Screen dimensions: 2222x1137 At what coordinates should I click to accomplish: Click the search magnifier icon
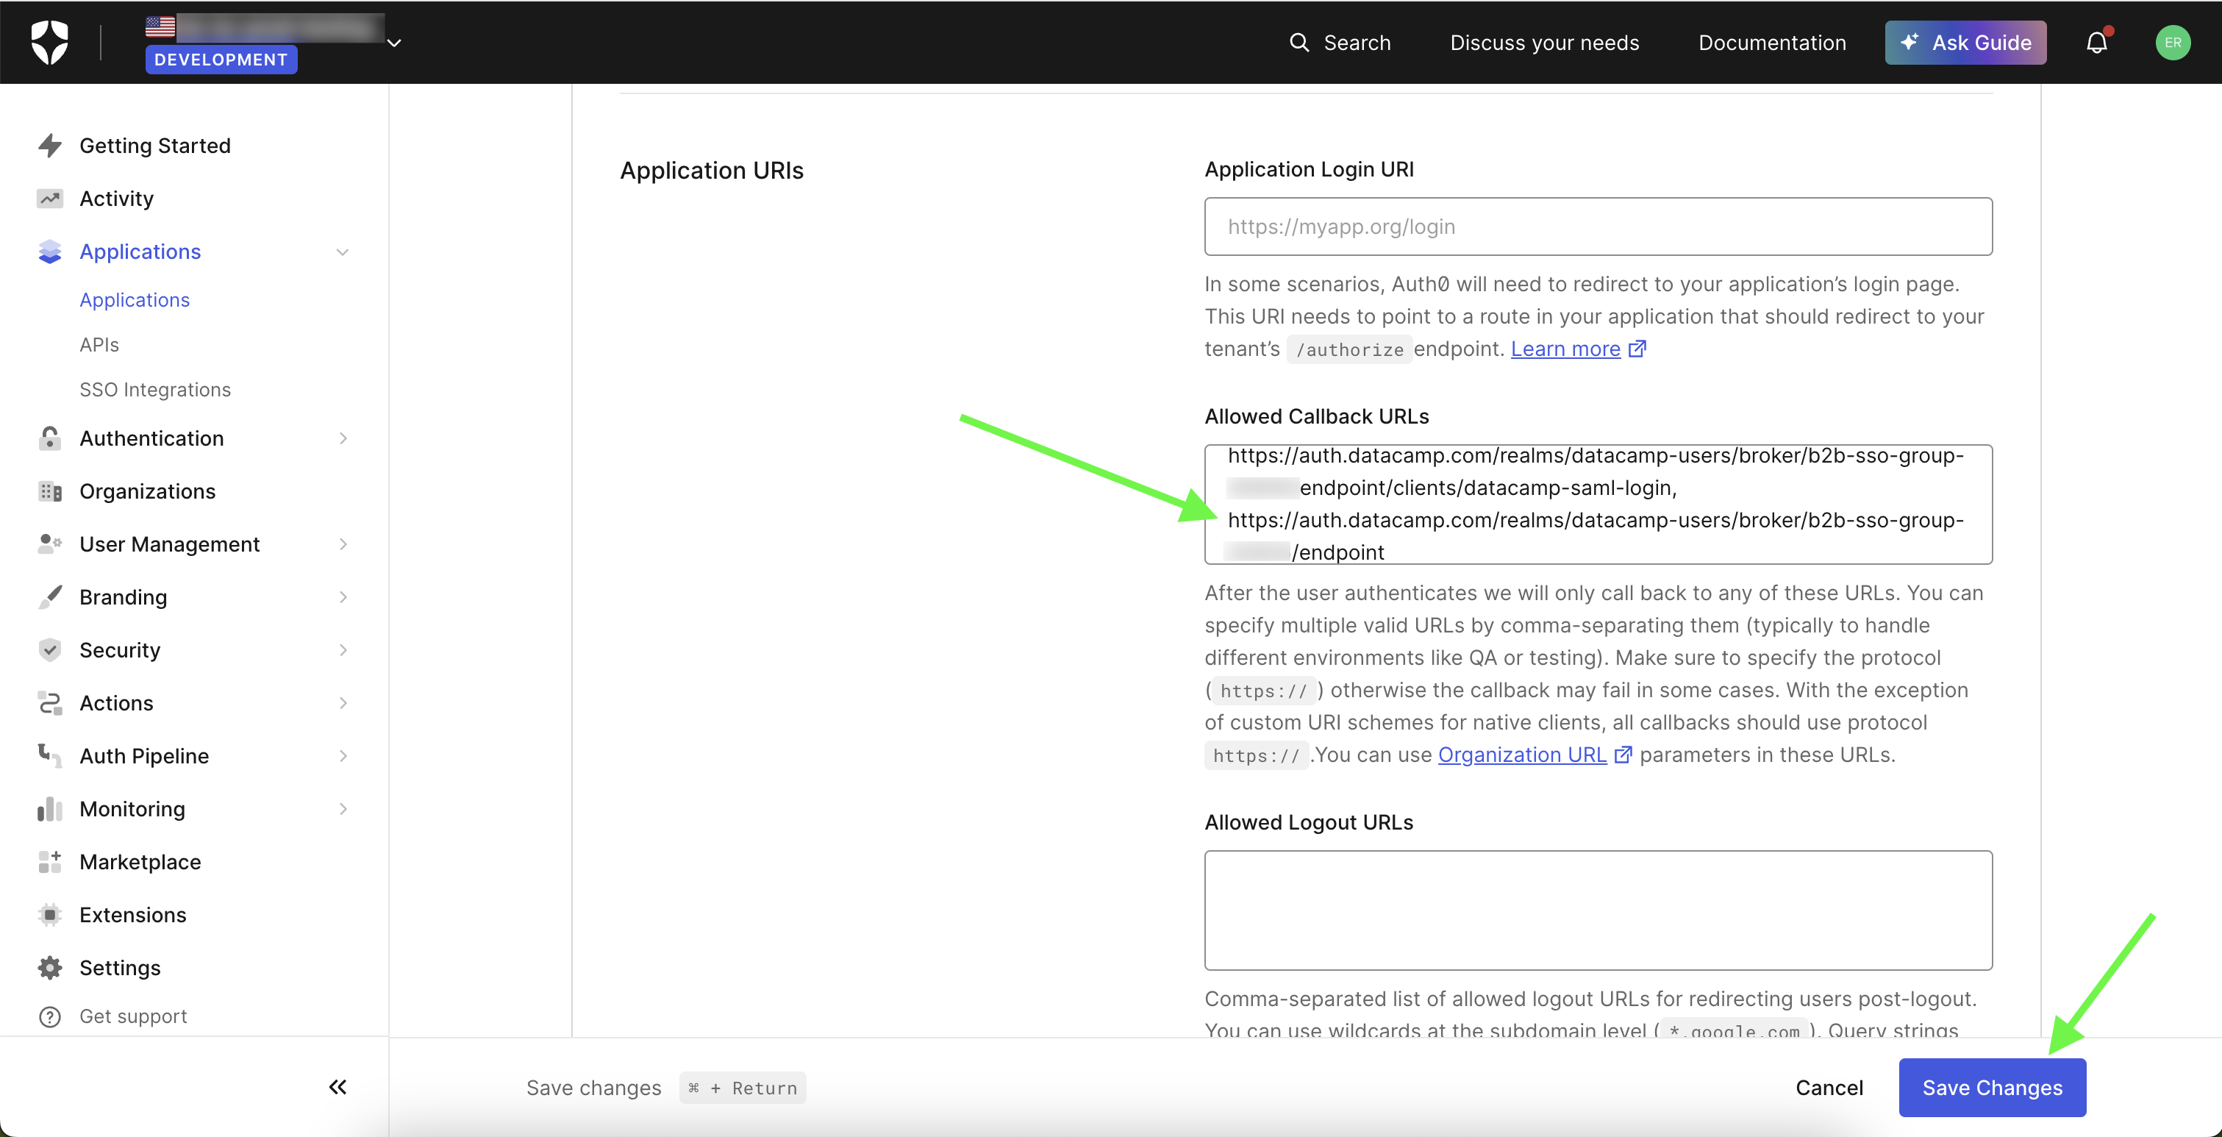(1298, 42)
